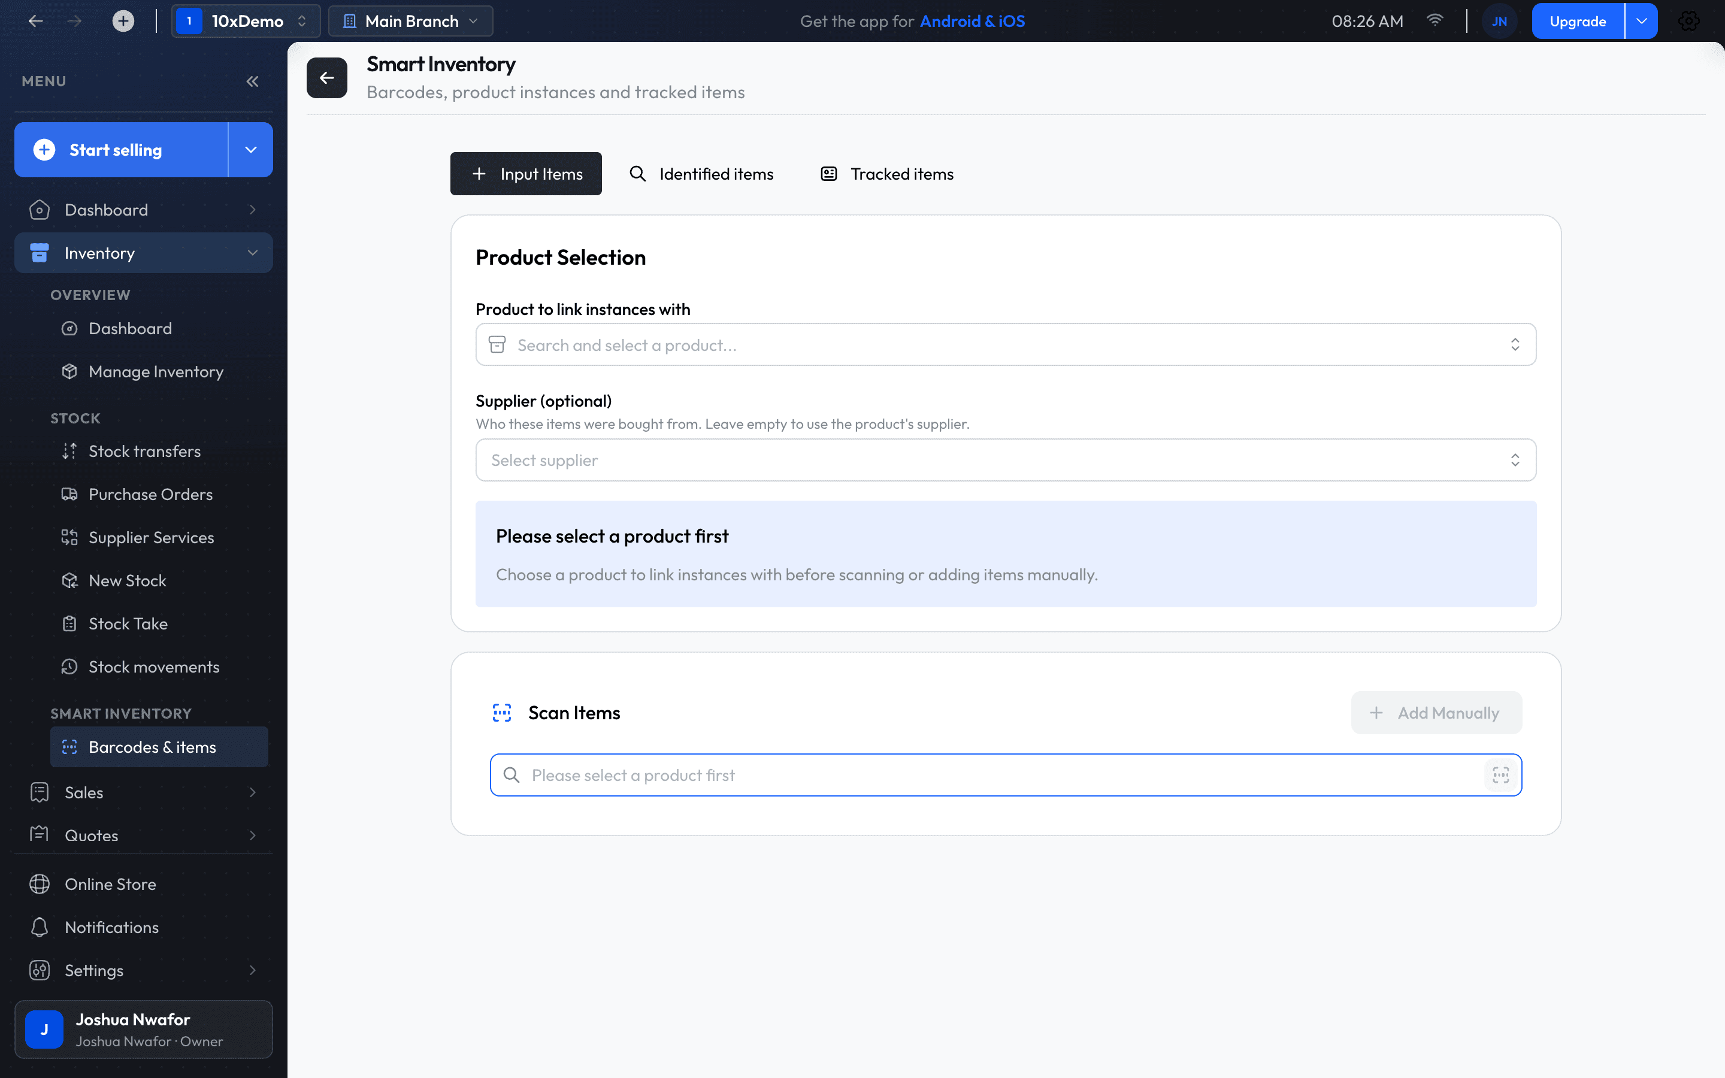Open the product search dropdown
Image resolution: width=1725 pixels, height=1078 pixels.
pyautogui.click(x=1006, y=344)
